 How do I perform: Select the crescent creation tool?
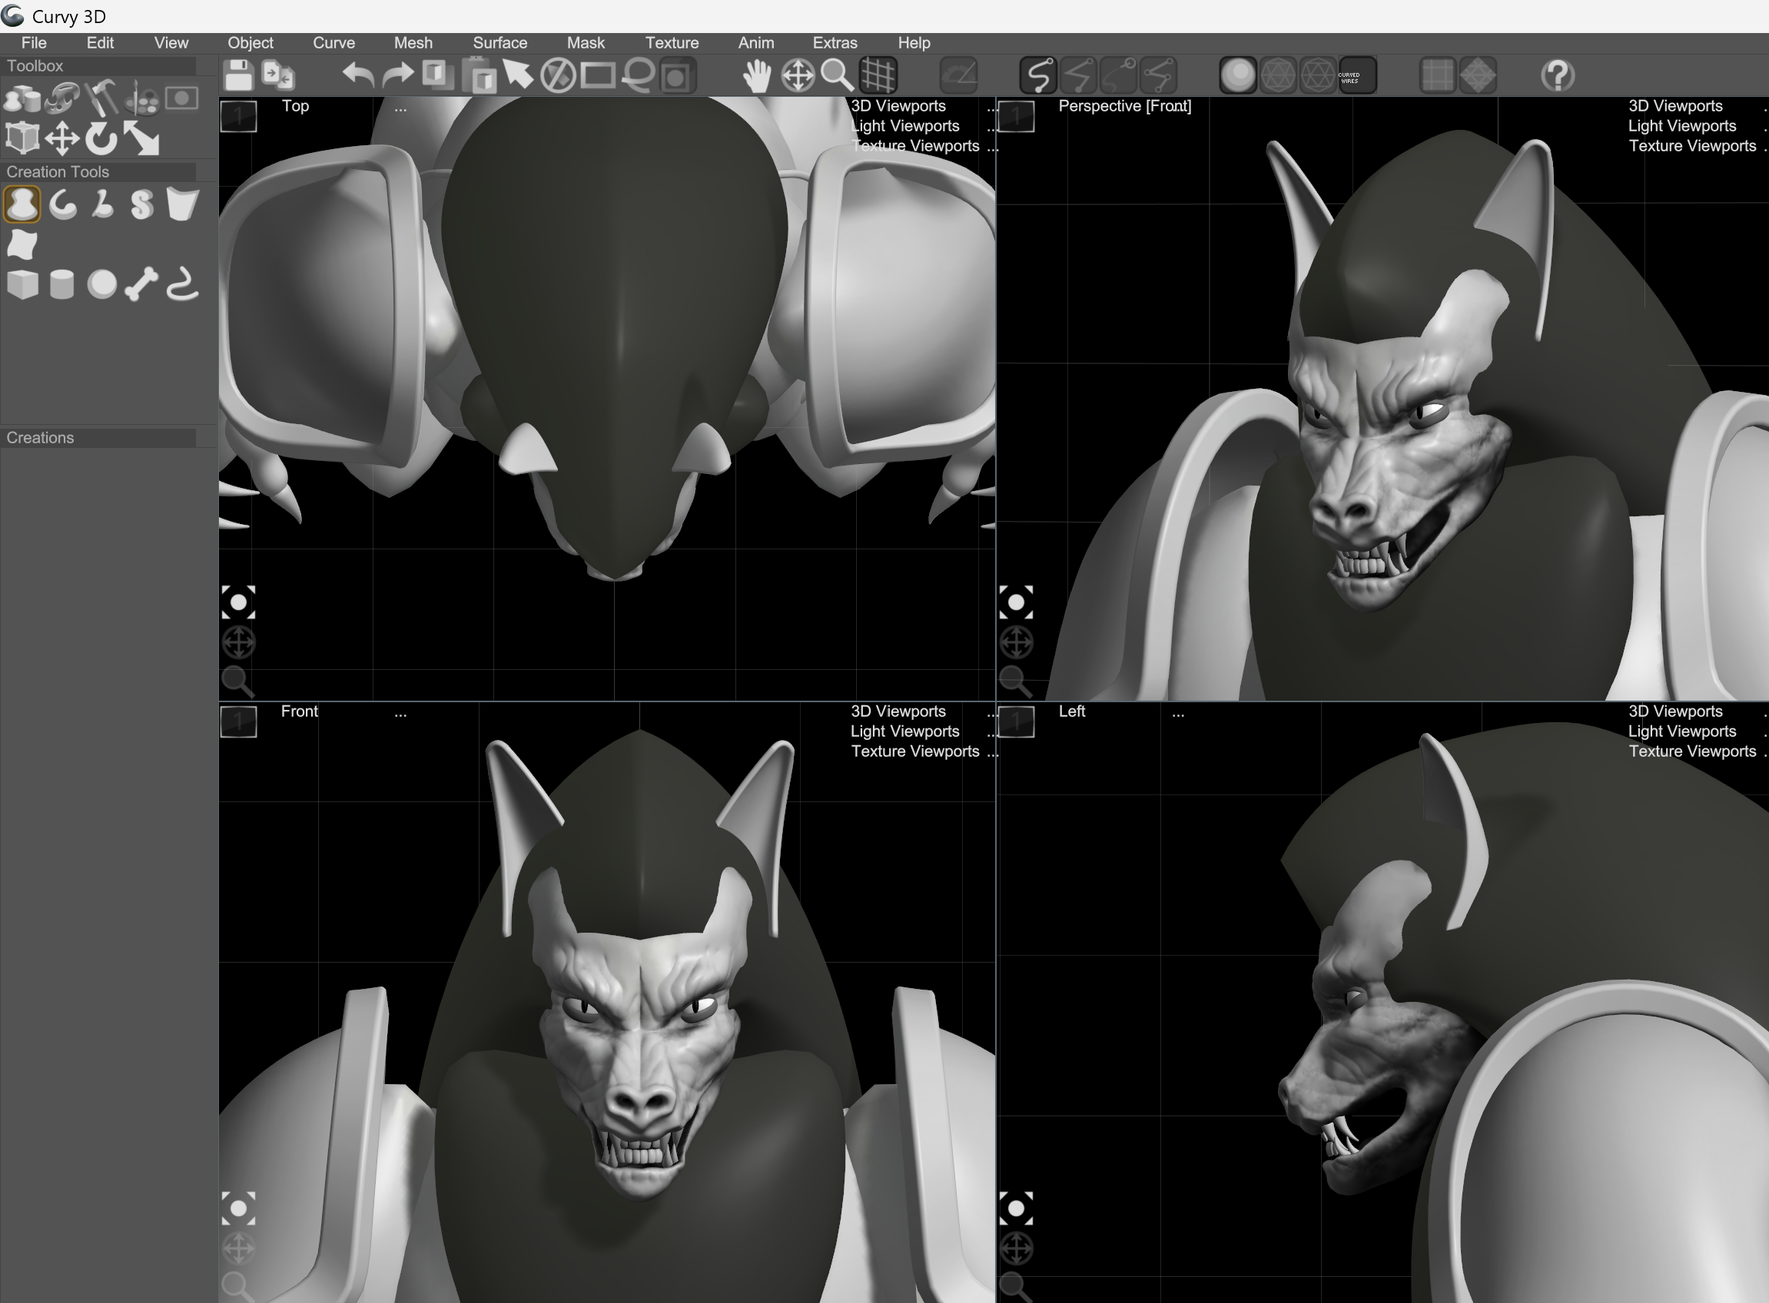[62, 205]
